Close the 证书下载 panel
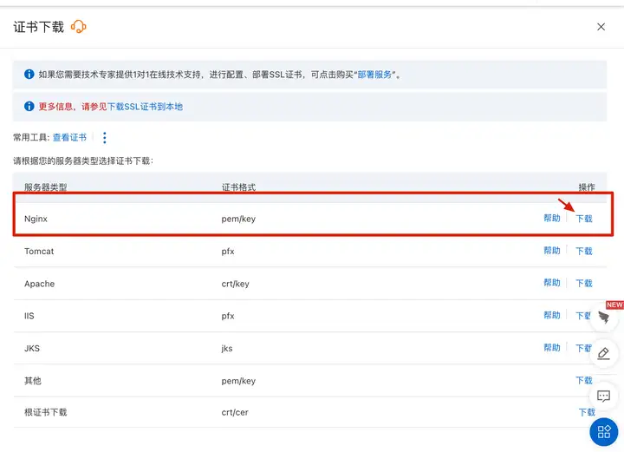The image size is (624, 452). pos(601,27)
